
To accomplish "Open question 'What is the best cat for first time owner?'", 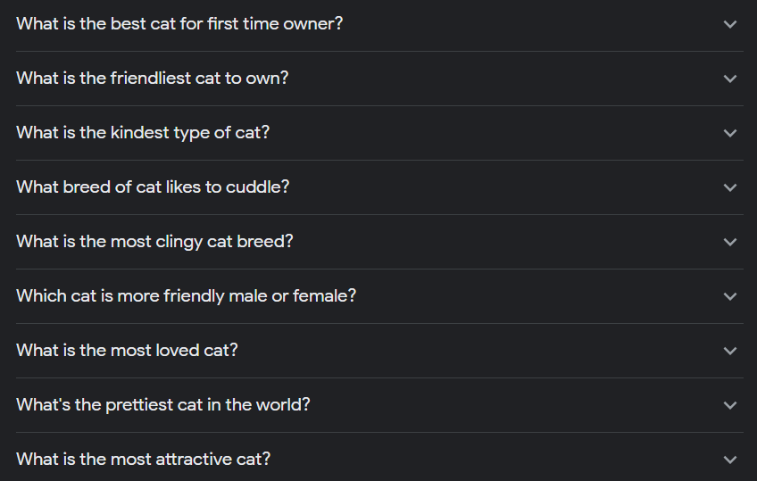I will 179,24.
